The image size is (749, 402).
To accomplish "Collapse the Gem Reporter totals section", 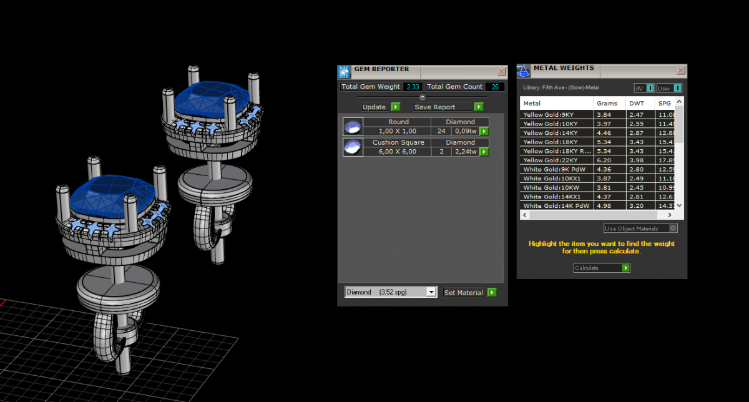I will tap(423, 97).
